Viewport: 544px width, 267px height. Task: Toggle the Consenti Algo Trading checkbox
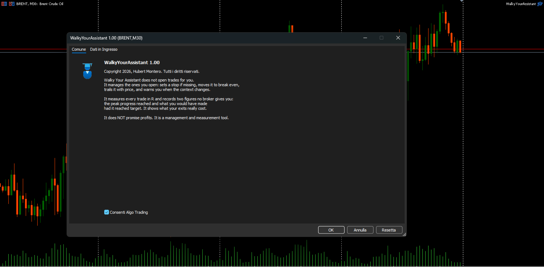tap(106, 212)
